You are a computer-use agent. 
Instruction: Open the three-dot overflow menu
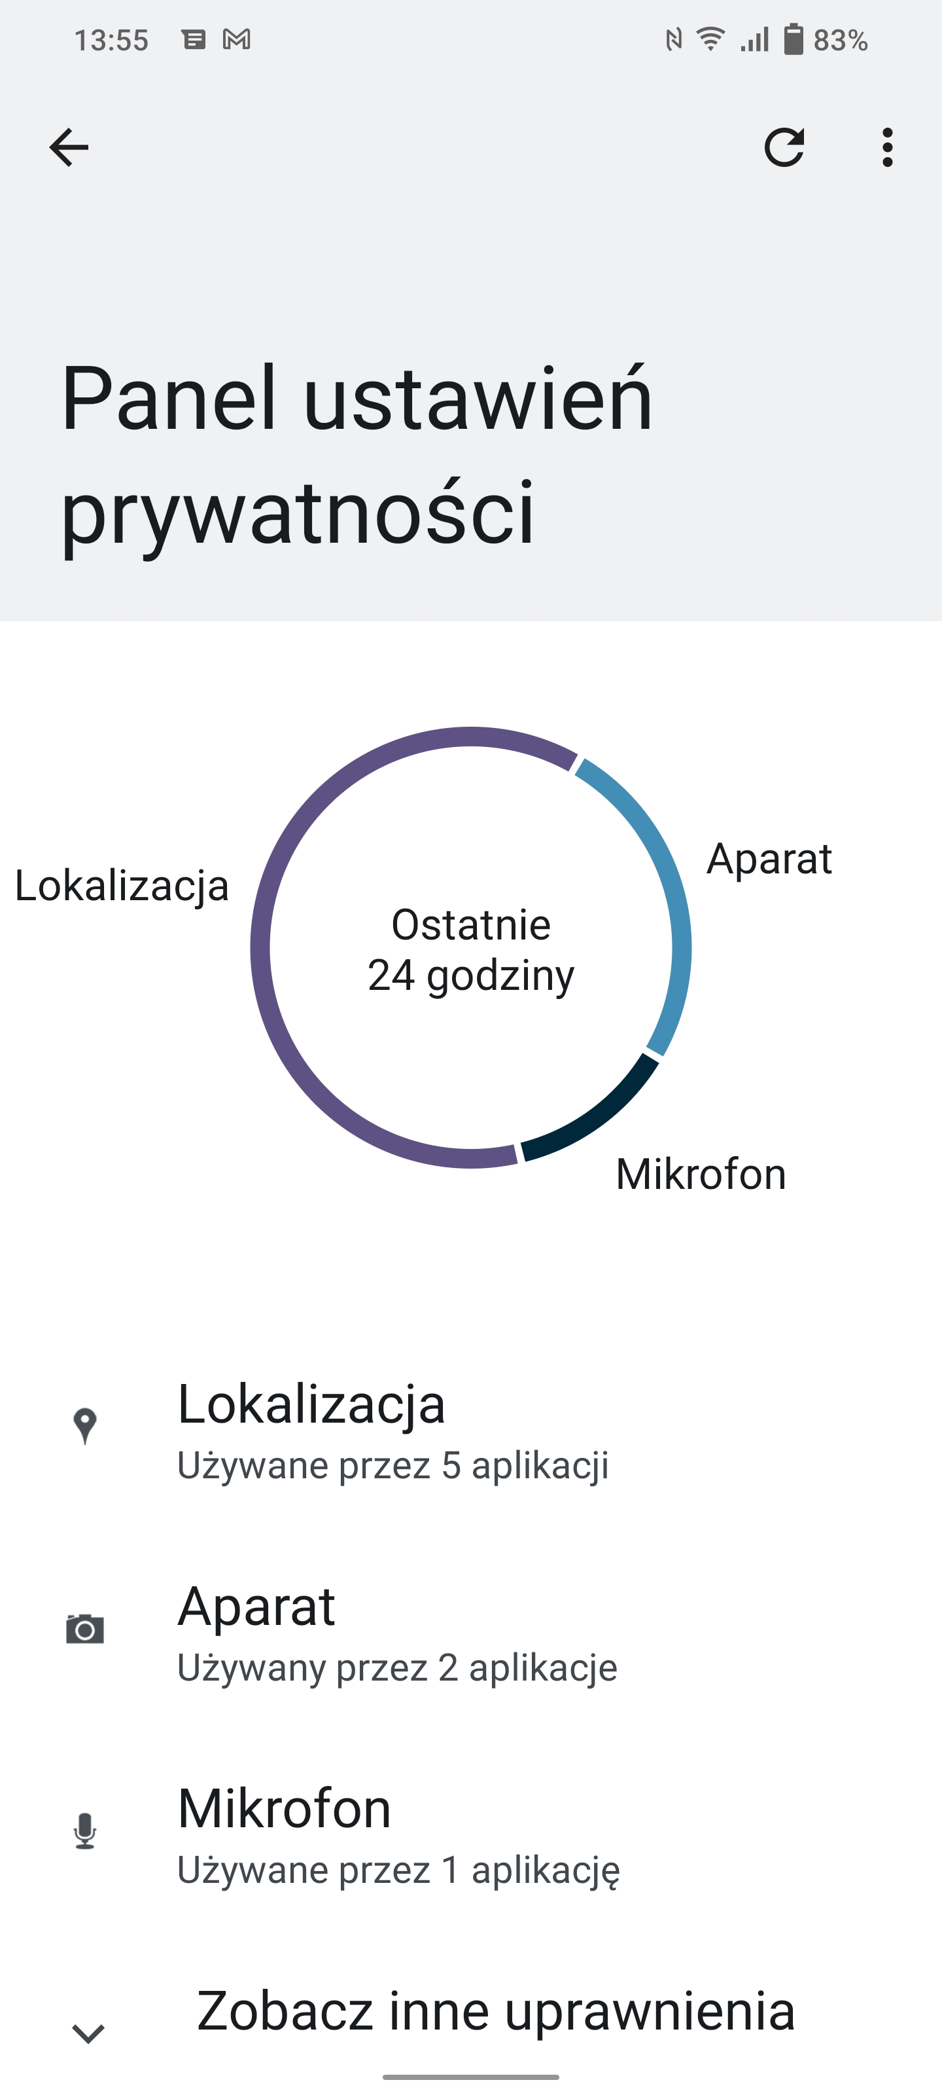888,147
